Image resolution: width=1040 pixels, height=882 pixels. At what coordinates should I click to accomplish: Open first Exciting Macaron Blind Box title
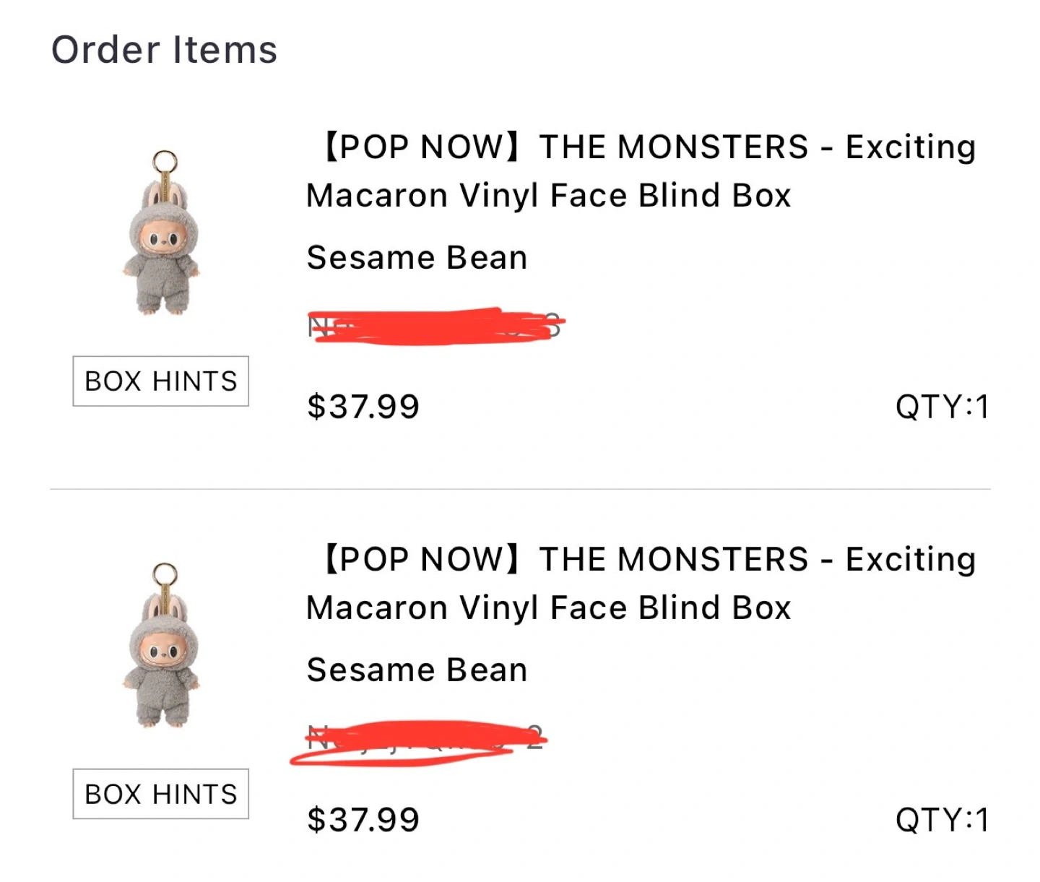point(640,171)
